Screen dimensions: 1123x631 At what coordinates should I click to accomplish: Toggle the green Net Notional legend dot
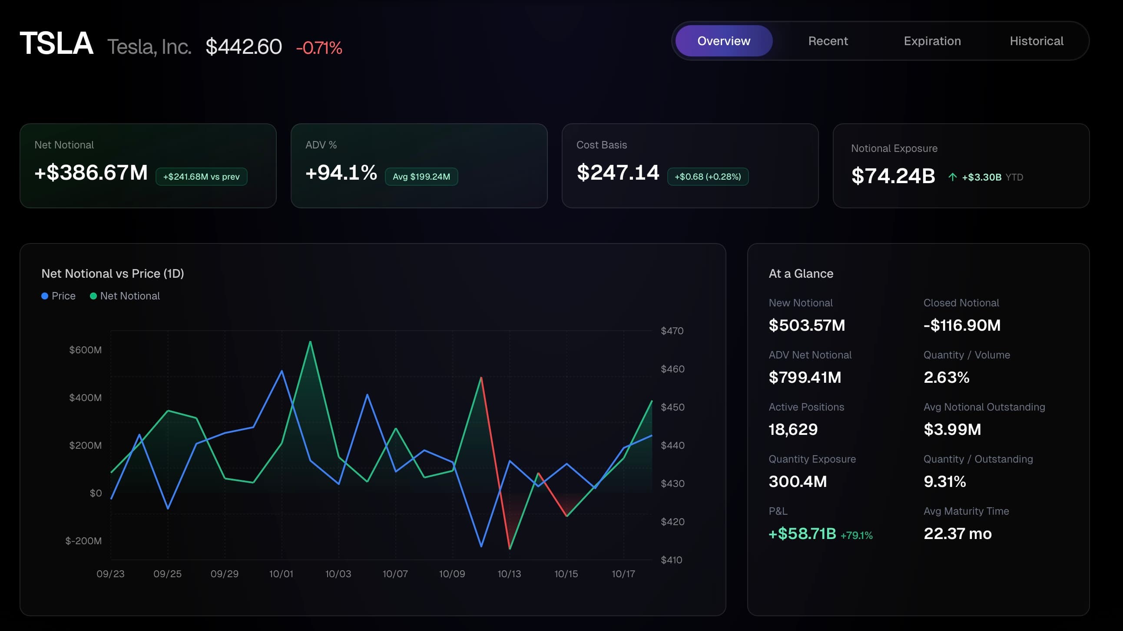pyautogui.click(x=93, y=296)
